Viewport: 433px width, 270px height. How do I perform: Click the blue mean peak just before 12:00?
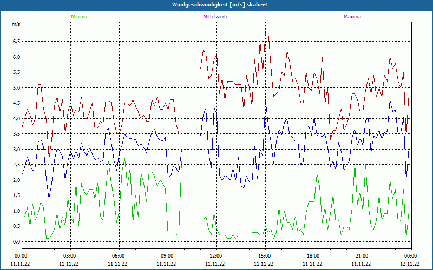coord(214,107)
